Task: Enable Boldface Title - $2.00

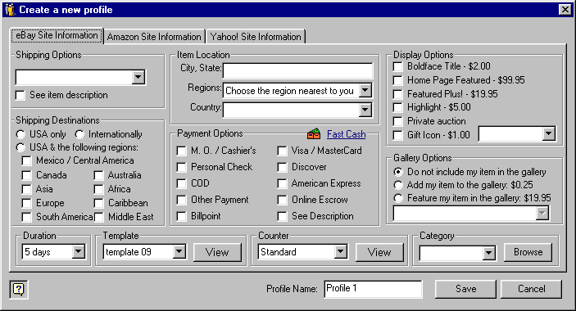Action: tap(397, 67)
